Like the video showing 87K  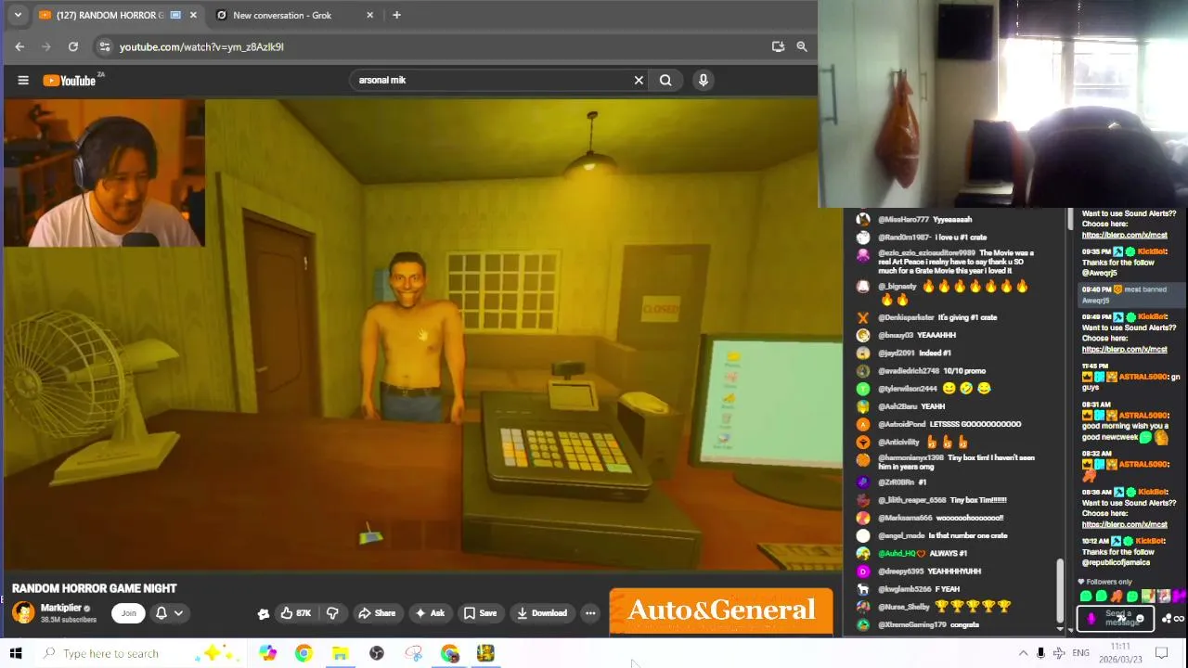click(x=296, y=613)
